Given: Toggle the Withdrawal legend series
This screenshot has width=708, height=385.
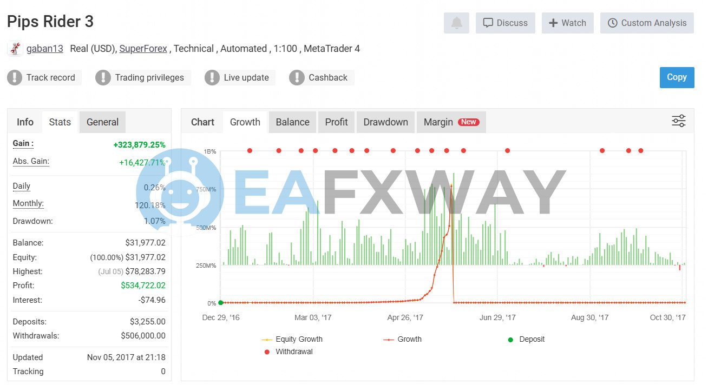Looking at the screenshot, I should (288, 352).
